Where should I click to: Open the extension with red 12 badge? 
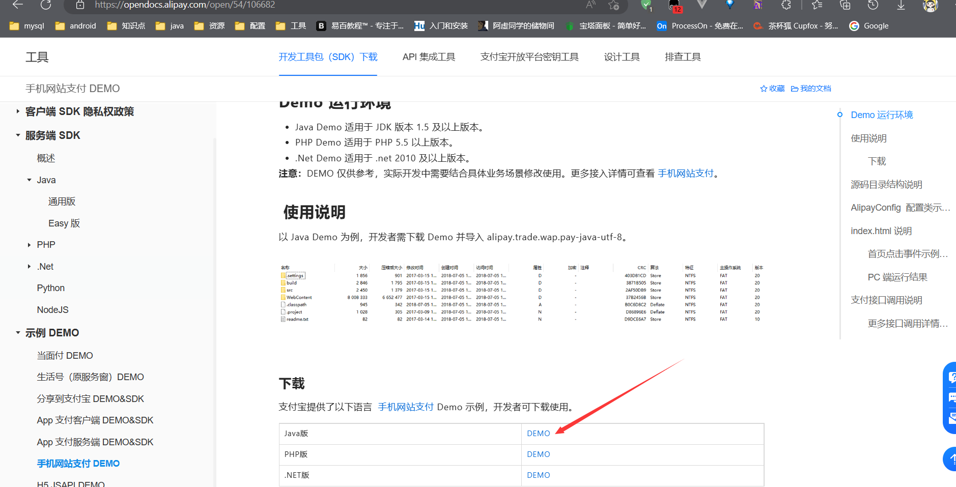(675, 6)
